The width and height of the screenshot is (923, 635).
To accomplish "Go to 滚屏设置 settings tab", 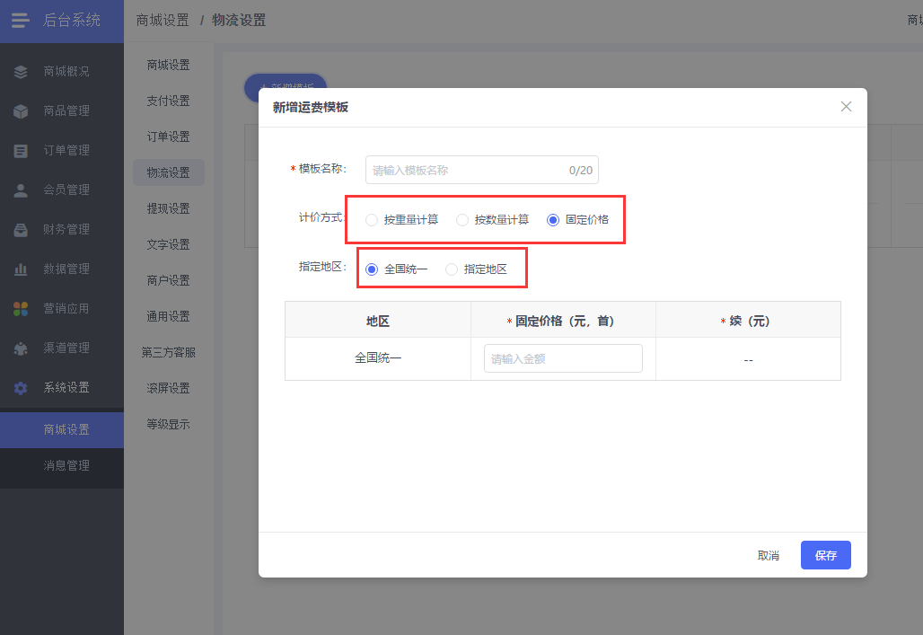I will [x=169, y=388].
